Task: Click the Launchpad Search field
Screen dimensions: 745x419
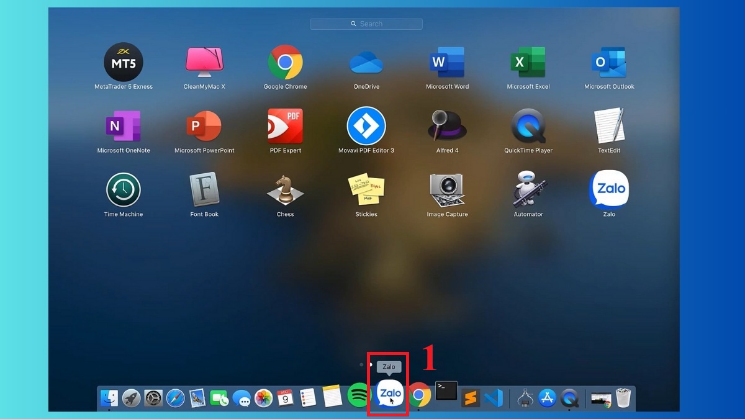Action: [366, 24]
